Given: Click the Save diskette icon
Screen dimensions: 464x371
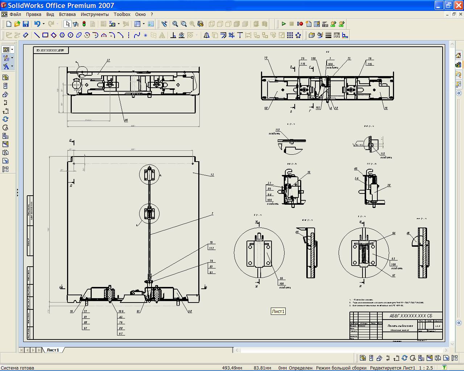Looking at the screenshot, I should (x=26, y=24).
